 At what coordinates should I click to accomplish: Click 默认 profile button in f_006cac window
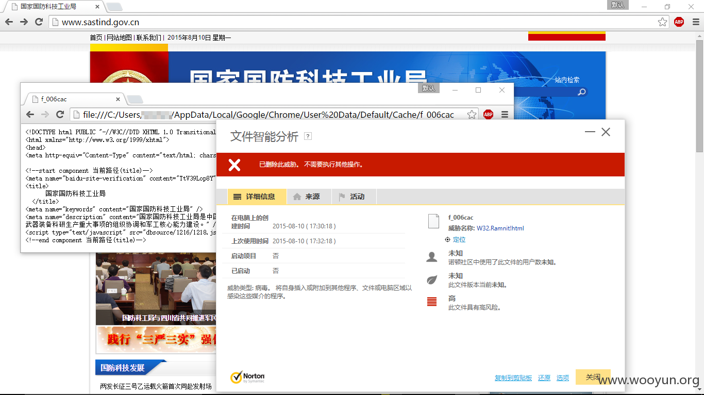pos(429,88)
